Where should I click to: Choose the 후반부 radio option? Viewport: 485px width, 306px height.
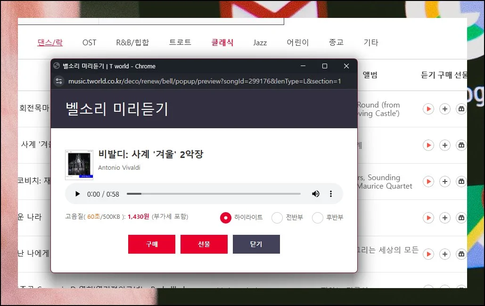(318, 217)
